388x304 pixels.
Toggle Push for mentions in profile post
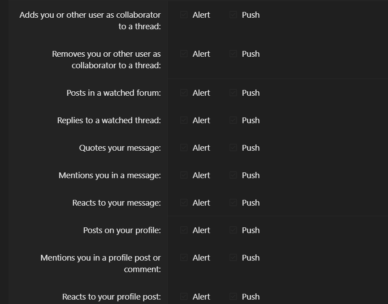(x=234, y=258)
